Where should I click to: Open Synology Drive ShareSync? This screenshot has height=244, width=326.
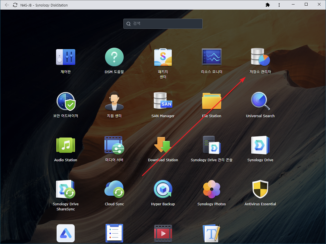(x=65, y=189)
